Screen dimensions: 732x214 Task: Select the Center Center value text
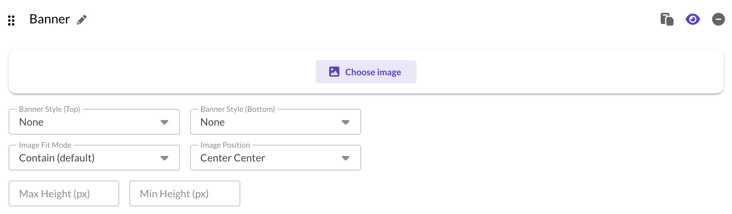[x=233, y=158]
